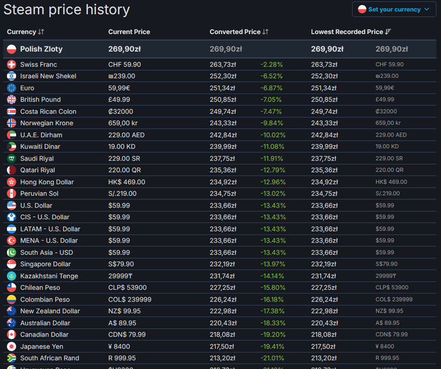441x369 pixels.
Task: Select the Japanese Yen currency name
Action: pos(42,346)
